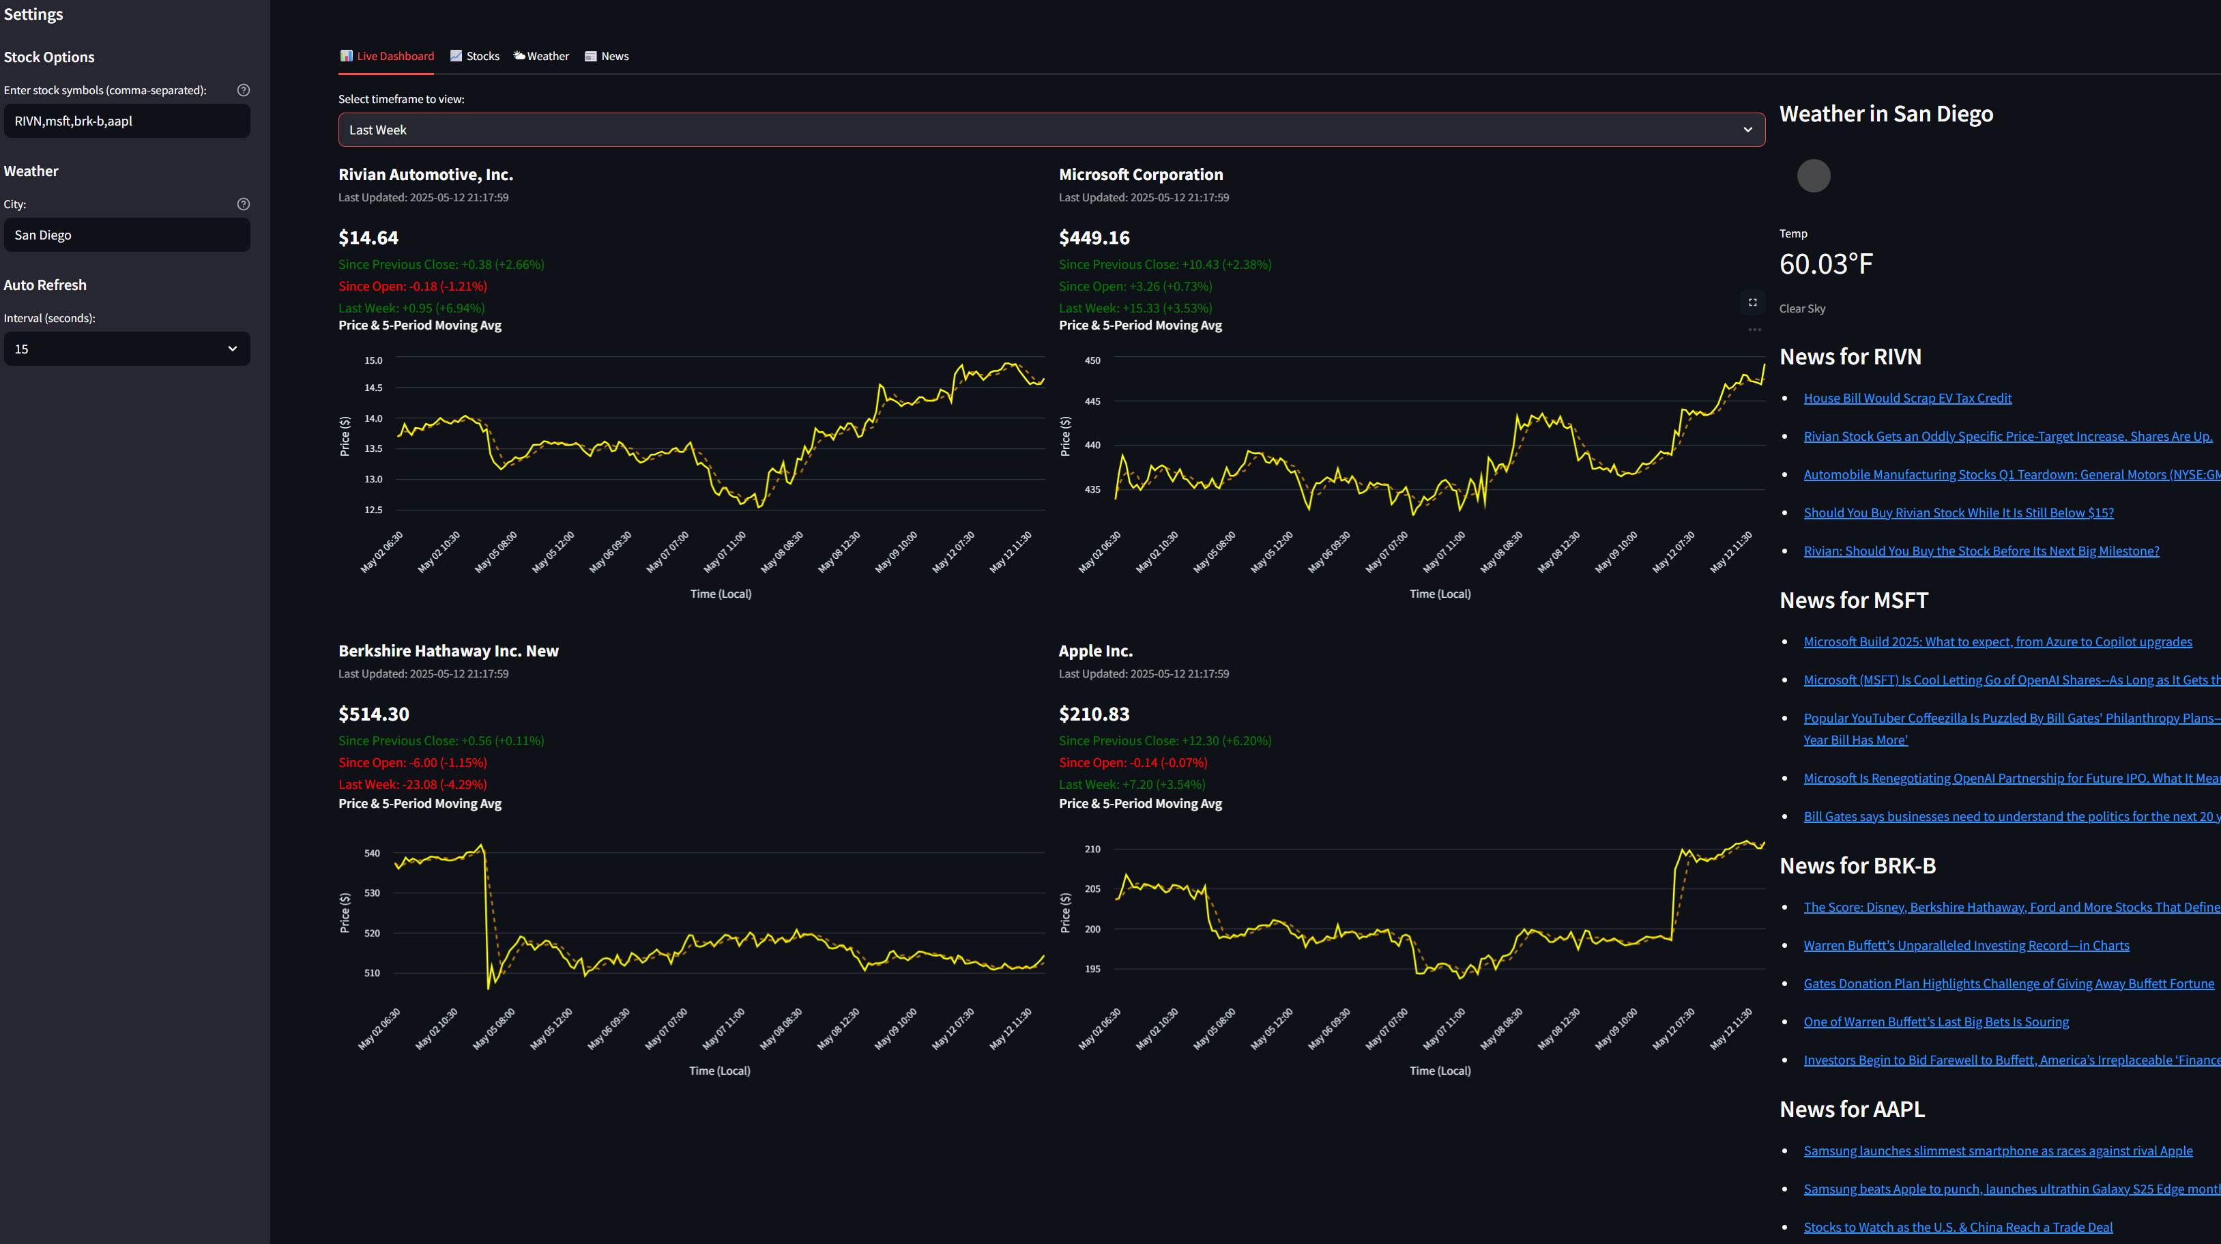This screenshot has width=2221, height=1244.
Task: Switch to the News tab
Action: tap(615, 55)
